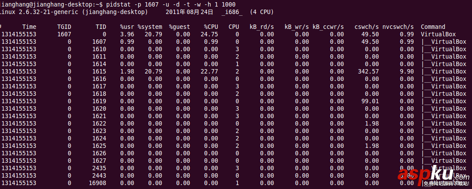
Task: Click TID 1621
Action: click(99, 116)
